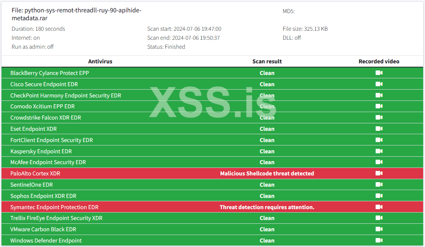
Task: Select Kaspersky Endpoint EDR name
Action: click(x=41, y=151)
